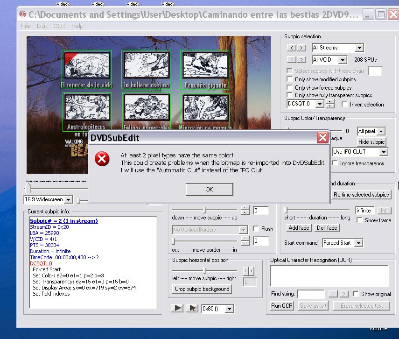Click the duration slider handle
This screenshot has width=399, height=339.
286,210
